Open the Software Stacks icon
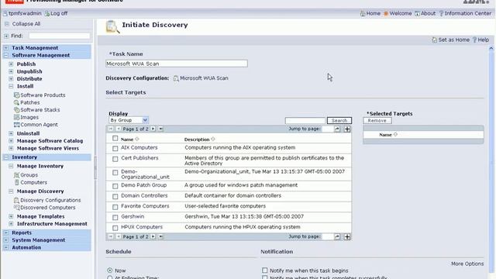Viewport: 496px width, 279px height. coord(17,110)
